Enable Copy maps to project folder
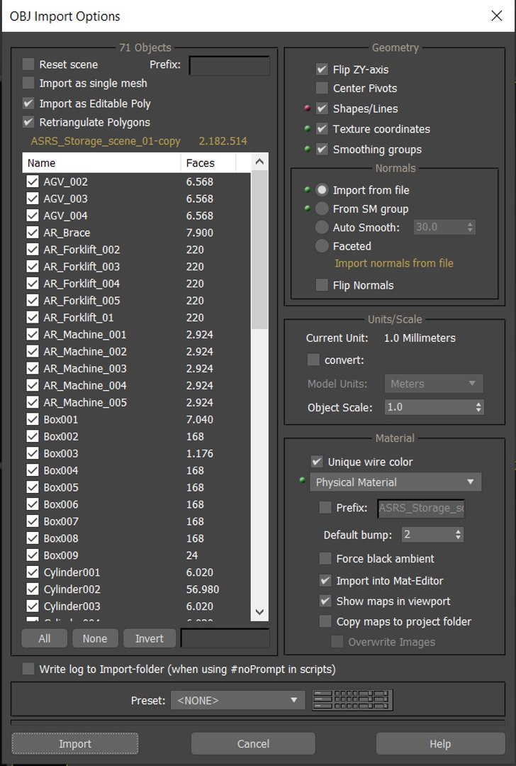The height and width of the screenshot is (766, 516). point(325,621)
